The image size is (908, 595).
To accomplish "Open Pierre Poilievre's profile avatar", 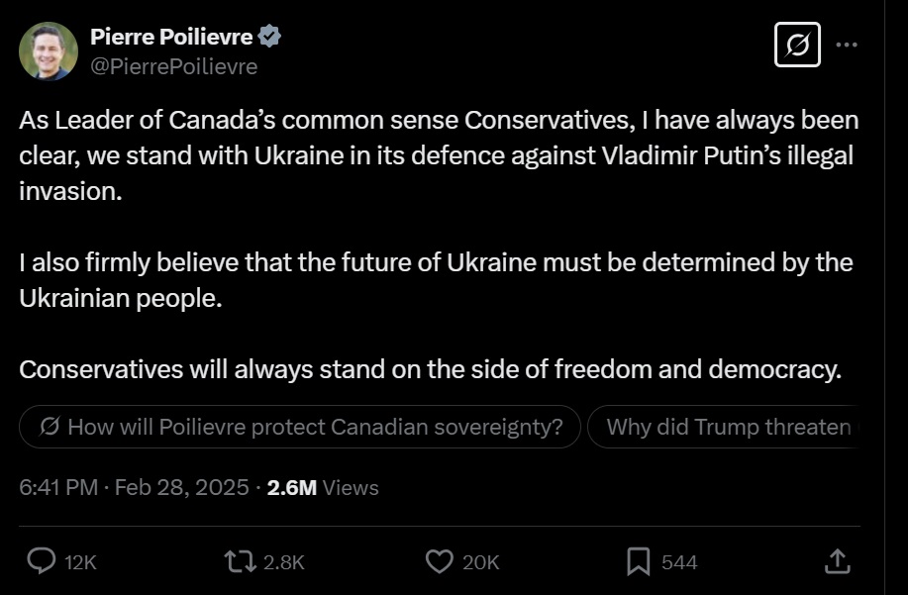I will tap(49, 50).
